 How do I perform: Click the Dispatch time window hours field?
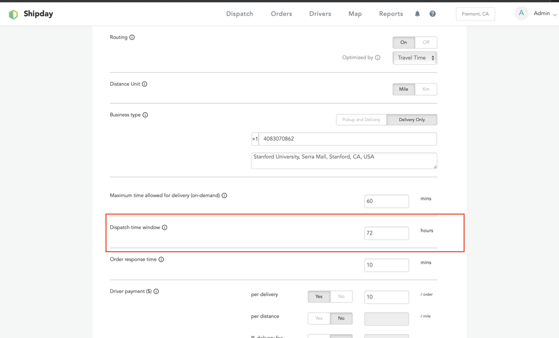pos(386,233)
